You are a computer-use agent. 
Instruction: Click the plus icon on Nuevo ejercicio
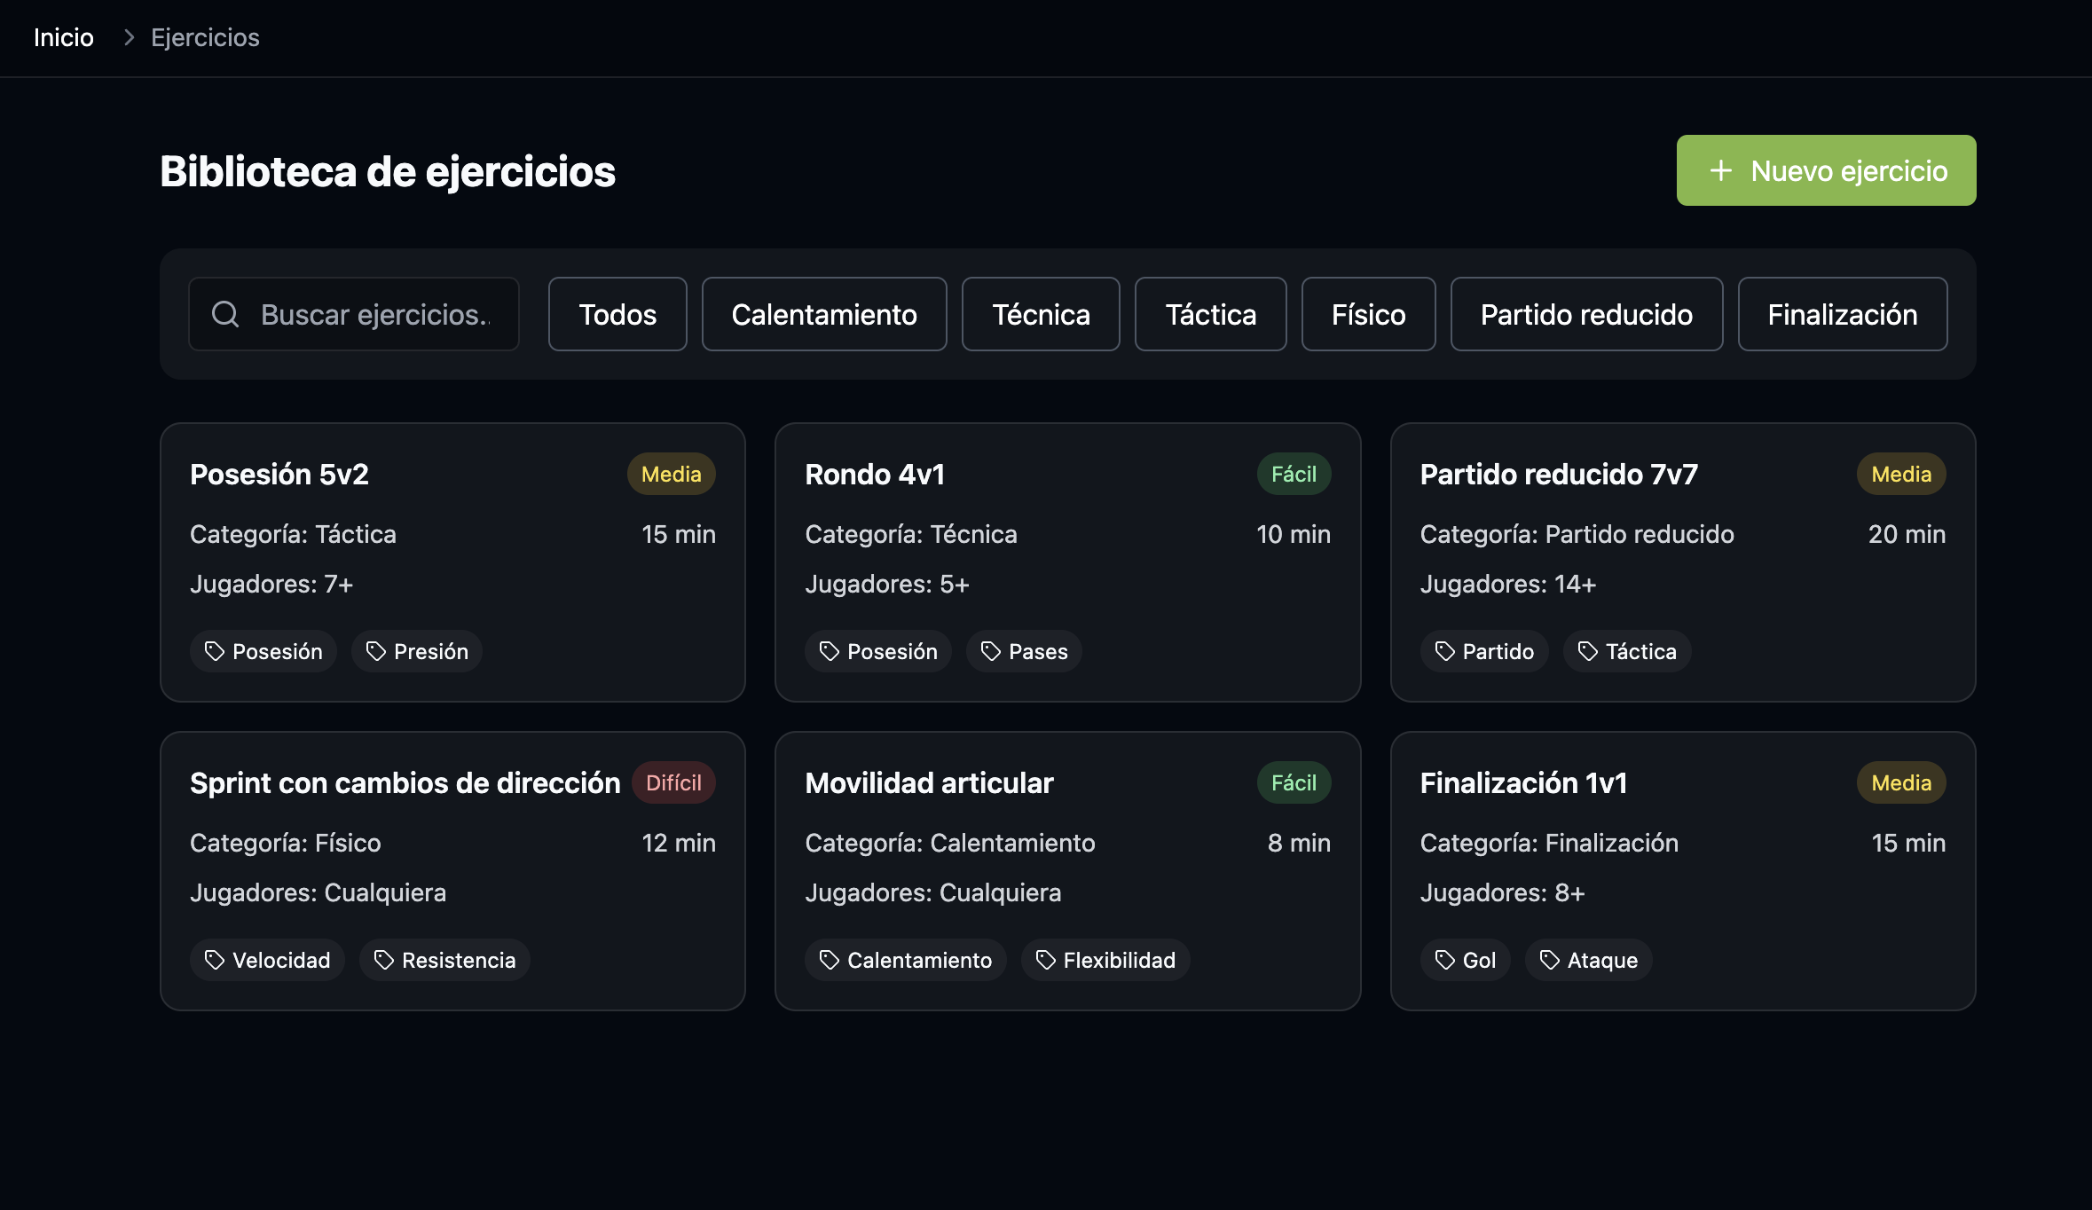1720,170
